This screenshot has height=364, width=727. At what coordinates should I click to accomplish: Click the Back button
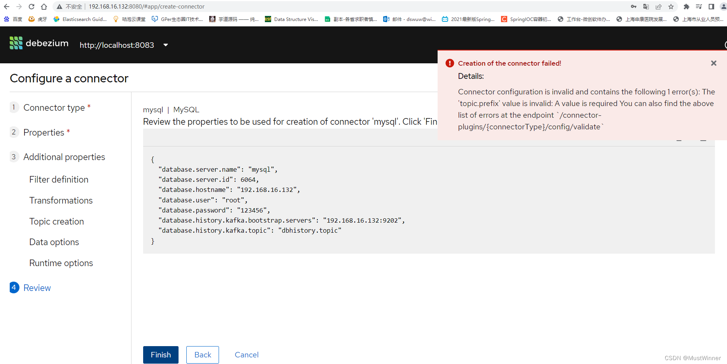(x=202, y=355)
